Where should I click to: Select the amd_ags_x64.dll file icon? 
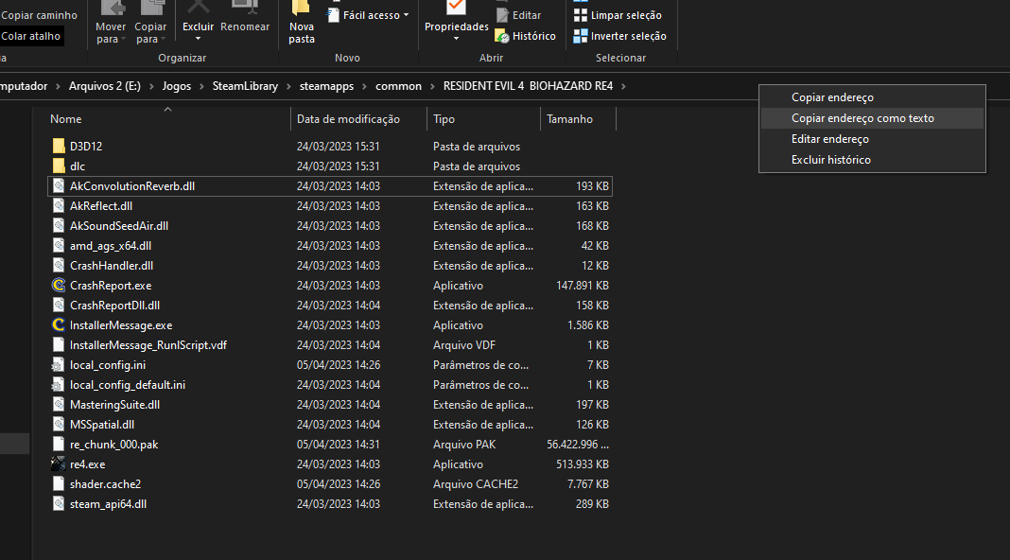click(59, 246)
